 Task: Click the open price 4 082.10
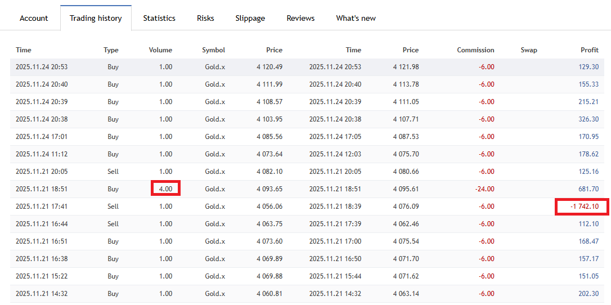(269, 172)
